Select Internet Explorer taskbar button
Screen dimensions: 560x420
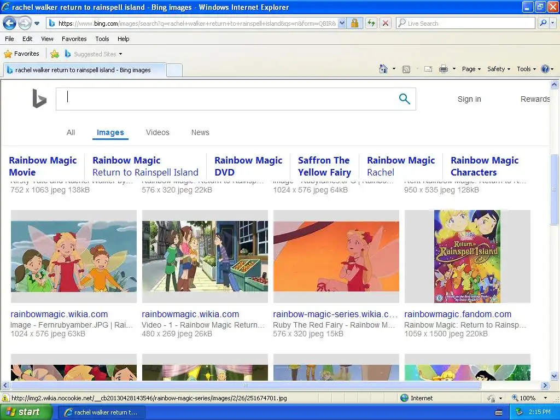click(101, 412)
